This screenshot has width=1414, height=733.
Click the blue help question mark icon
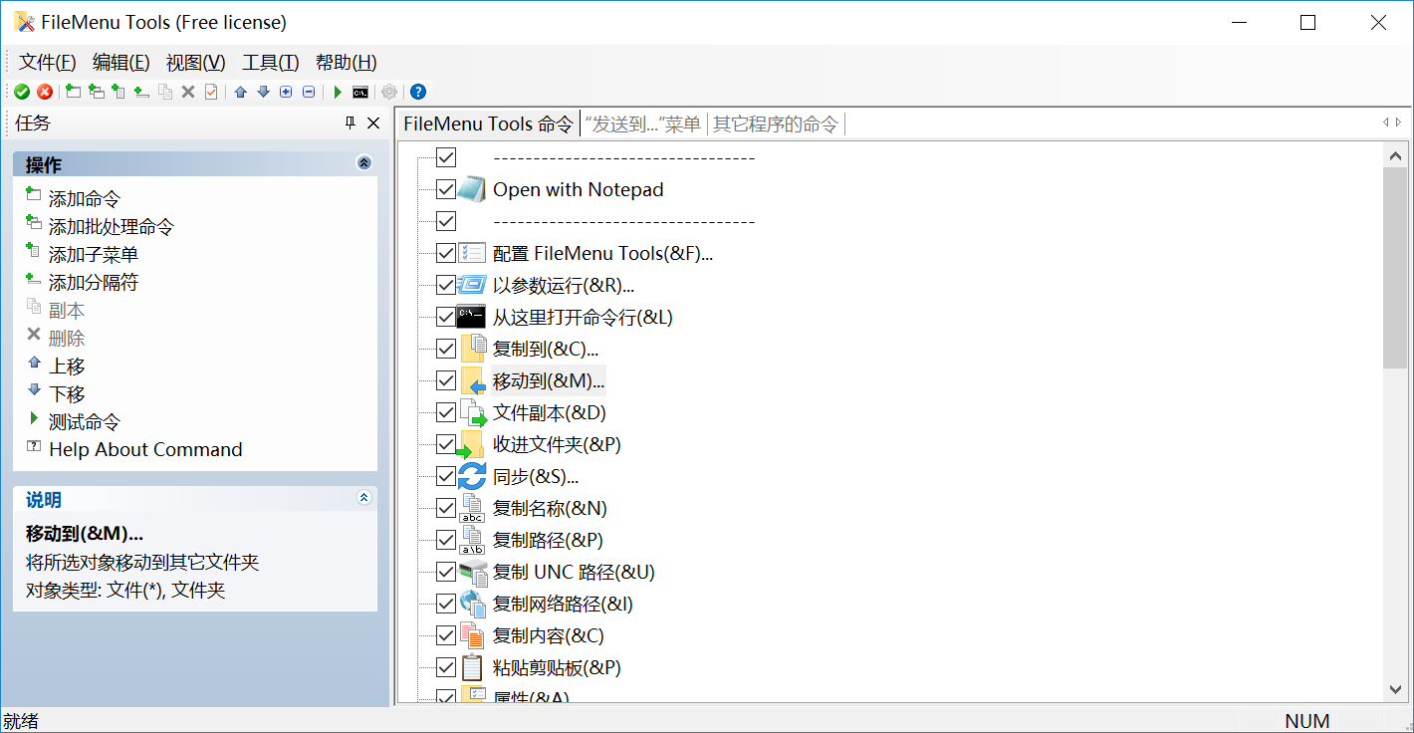418,92
